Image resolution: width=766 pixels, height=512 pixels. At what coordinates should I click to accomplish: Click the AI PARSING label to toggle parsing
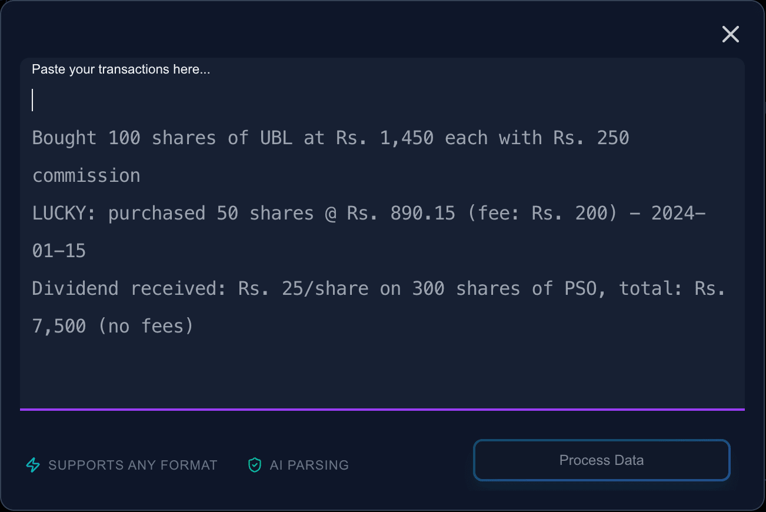point(309,464)
